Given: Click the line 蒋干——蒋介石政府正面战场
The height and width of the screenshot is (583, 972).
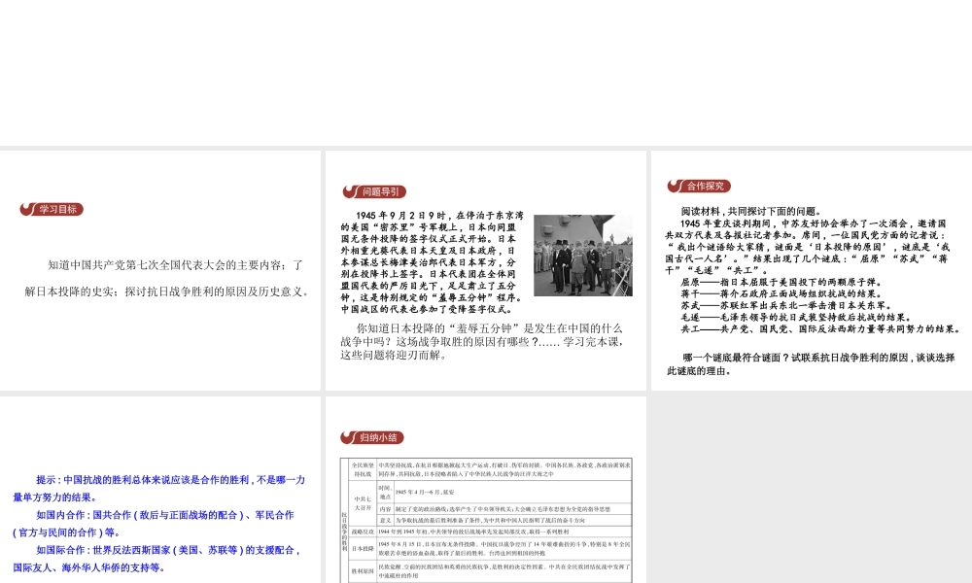Looking at the screenshot, I should pos(781,293).
